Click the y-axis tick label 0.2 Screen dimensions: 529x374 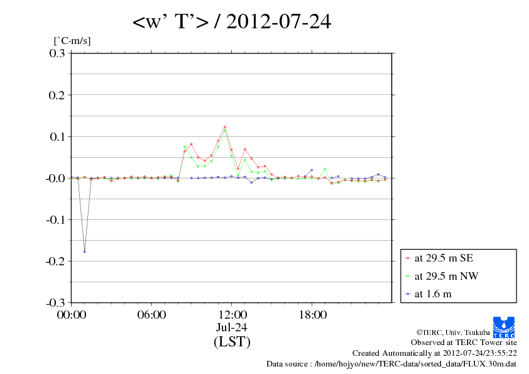click(57, 95)
